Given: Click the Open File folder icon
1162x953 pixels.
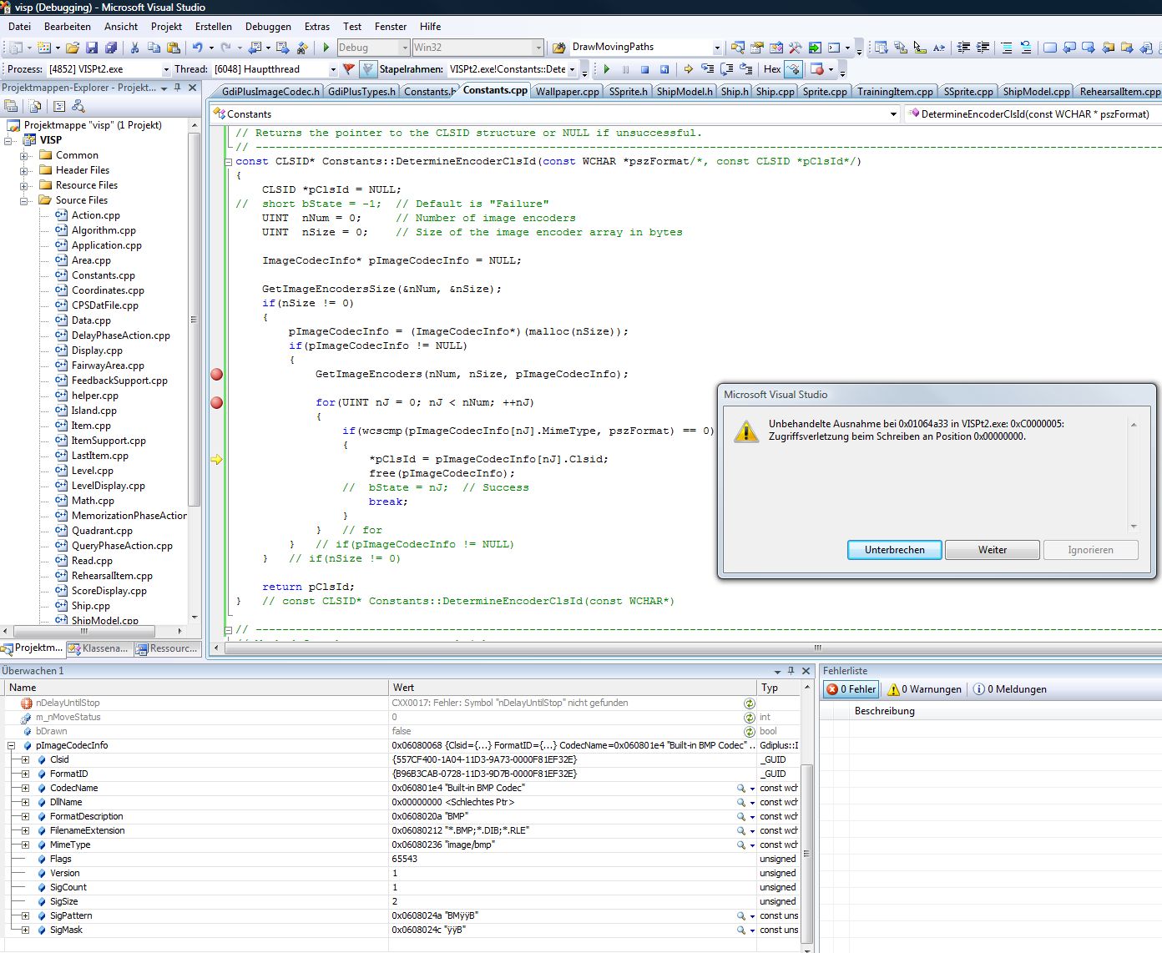Looking at the screenshot, I should [73, 48].
